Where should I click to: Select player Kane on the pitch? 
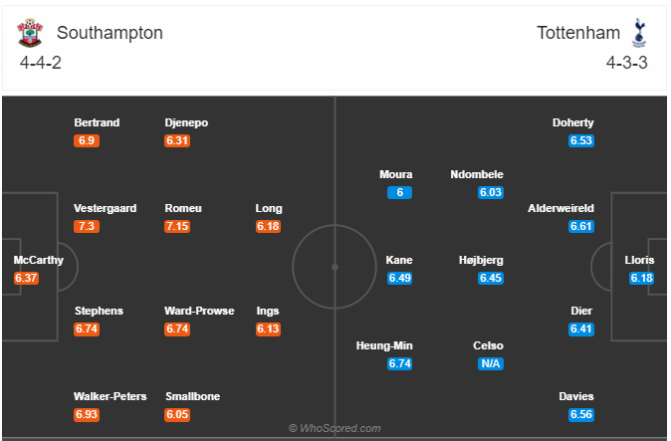pos(399,260)
